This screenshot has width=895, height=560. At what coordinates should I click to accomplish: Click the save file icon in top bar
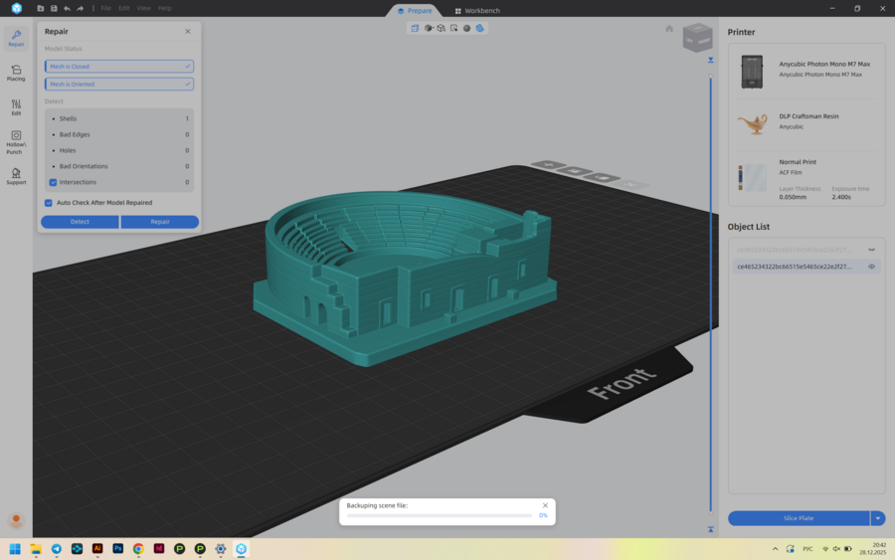pos(54,8)
